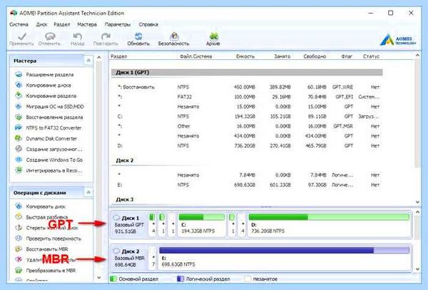Select C: partition bar in disk map
Image resolution: width=428 pixels, height=290 pixels.
coord(201,224)
